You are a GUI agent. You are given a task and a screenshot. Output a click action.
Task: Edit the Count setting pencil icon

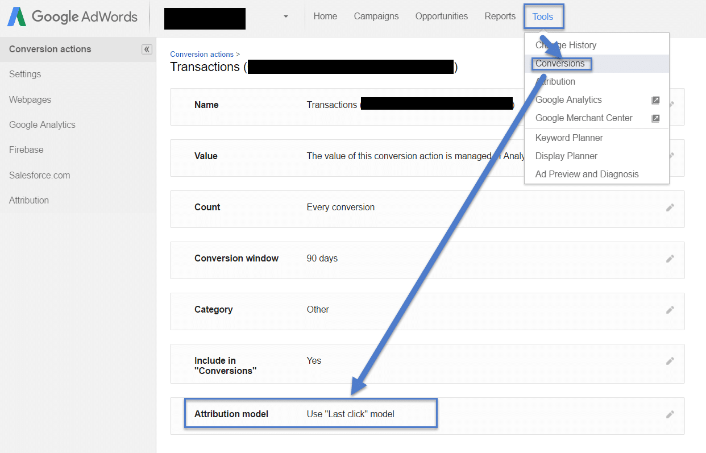coord(670,207)
